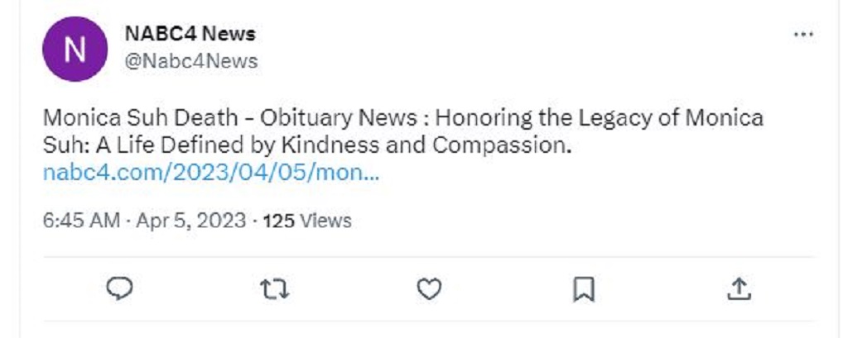This screenshot has width=848, height=338.
Task: Click the white N letter in avatar
Action: tap(75, 49)
